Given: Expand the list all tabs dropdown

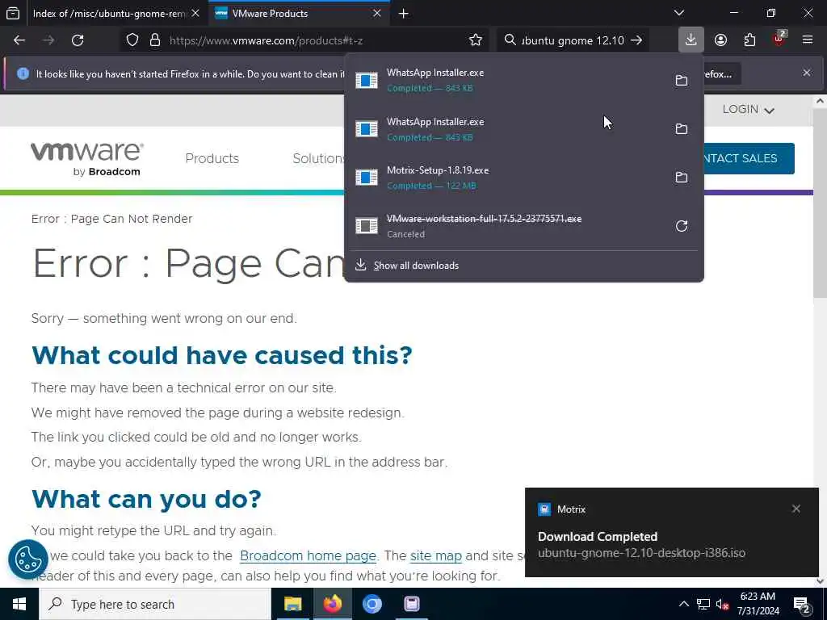Looking at the screenshot, I should point(679,13).
